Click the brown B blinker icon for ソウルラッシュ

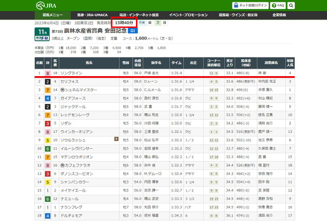tap(116, 139)
